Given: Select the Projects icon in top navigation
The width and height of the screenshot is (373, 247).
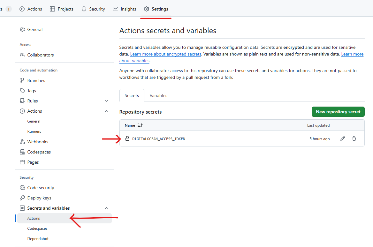Looking at the screenshot, I should tap(52, 9).
